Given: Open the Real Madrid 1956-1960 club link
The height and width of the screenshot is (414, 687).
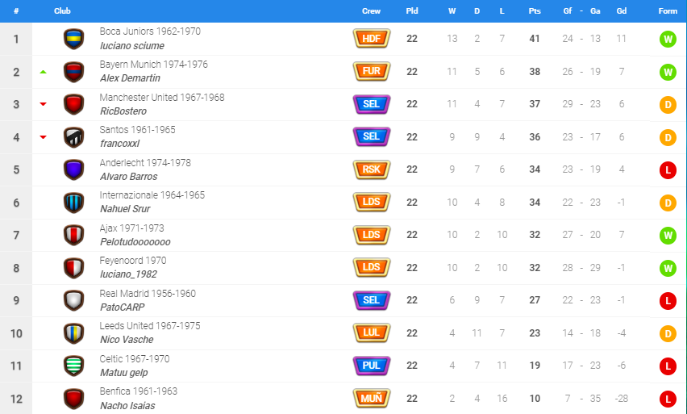Looking at the screenshot, I should (148, 294).
